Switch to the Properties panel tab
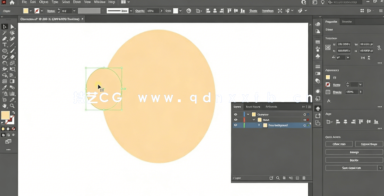 pyautogui.click(x=331, y=22)
